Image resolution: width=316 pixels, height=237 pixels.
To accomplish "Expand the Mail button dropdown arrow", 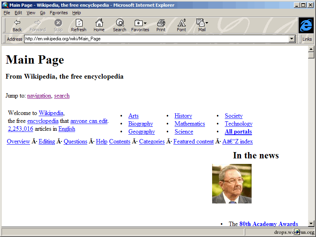I will point(207,23).
